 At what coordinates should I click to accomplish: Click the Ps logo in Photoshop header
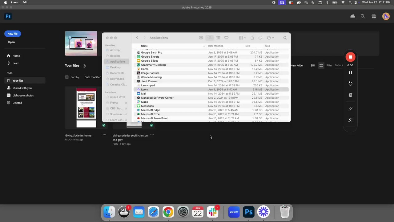point(8,16)
